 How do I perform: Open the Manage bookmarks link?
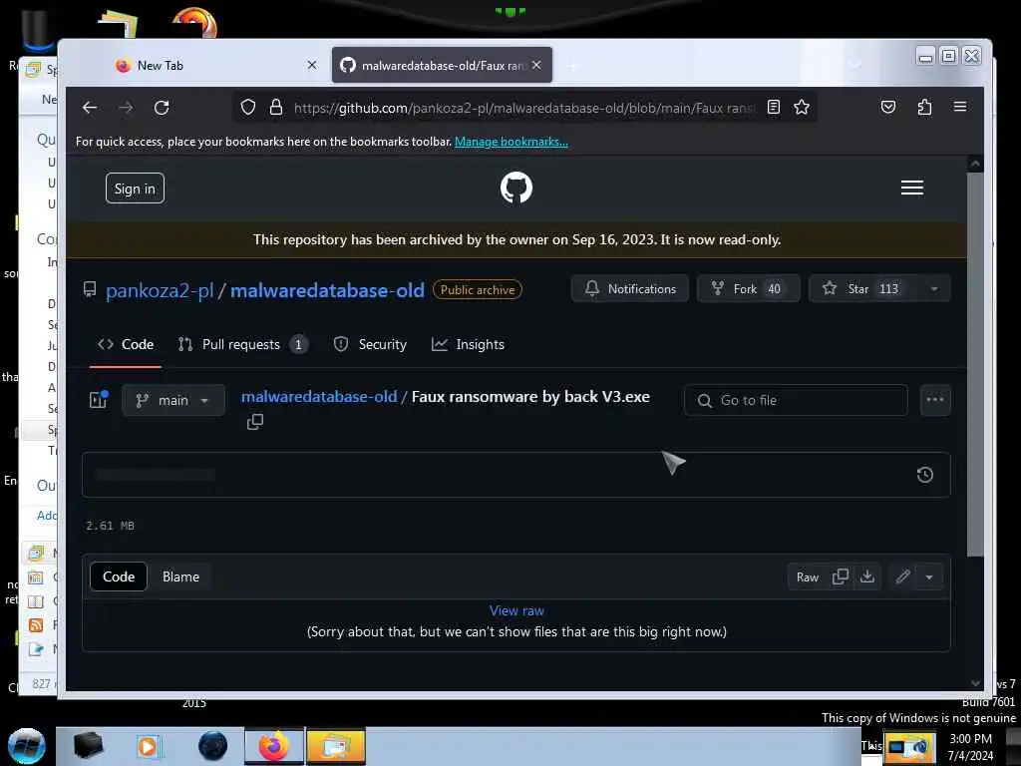point(511,142)
